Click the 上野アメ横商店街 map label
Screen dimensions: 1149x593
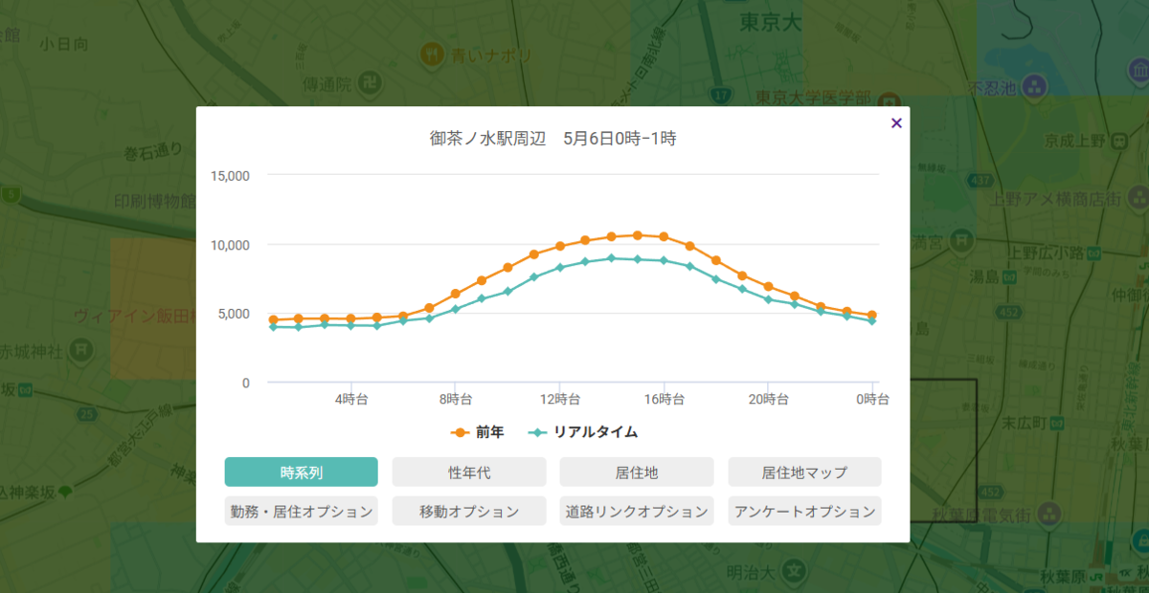tap(1055, 199)
